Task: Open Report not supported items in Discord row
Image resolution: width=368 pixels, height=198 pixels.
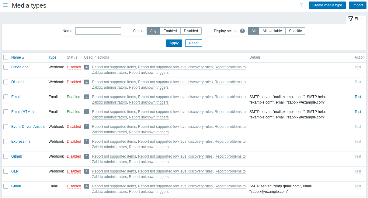Action: 114,82
